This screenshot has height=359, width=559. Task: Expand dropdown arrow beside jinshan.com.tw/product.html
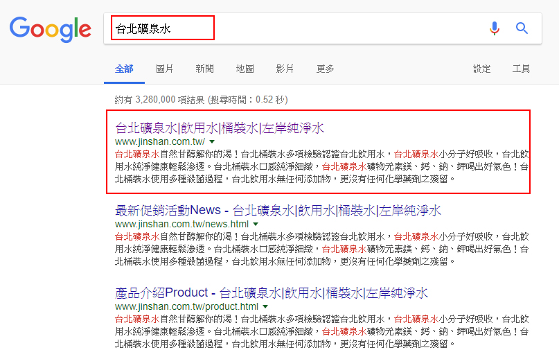(265, 306)
